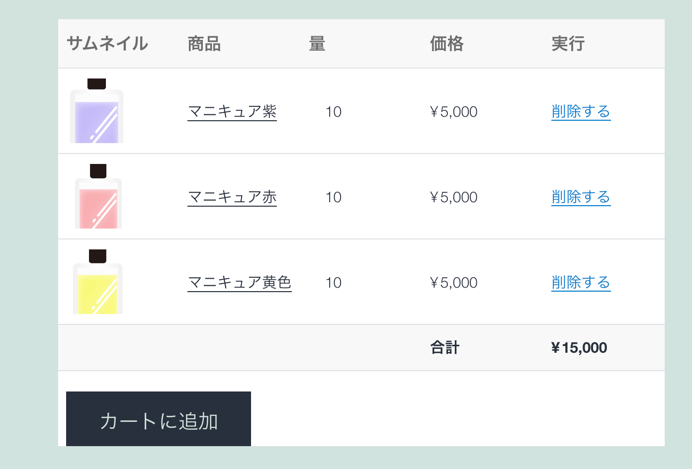Click the quantity 10 in the マニキュア紫 row
Screen dimensions: 692x469
334,112
